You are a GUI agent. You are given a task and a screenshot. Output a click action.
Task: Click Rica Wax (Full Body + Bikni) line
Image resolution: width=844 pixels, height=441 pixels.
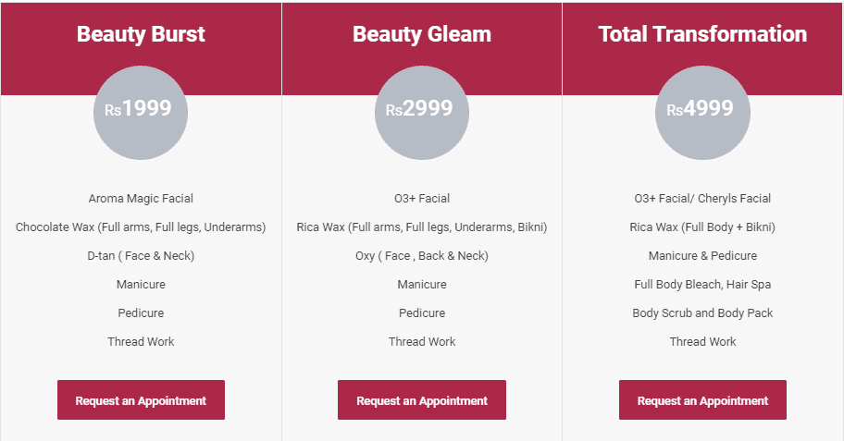coord(702,227)
